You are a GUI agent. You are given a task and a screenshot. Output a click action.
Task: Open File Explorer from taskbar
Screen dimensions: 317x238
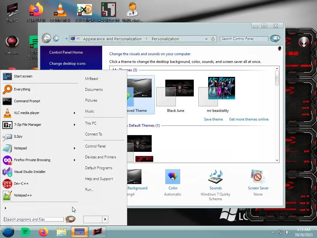pos(62,232)
